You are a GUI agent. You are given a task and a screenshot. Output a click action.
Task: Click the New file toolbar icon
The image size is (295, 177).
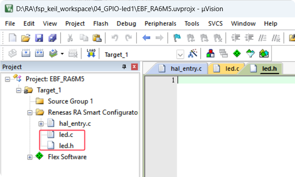pos(12,38)
